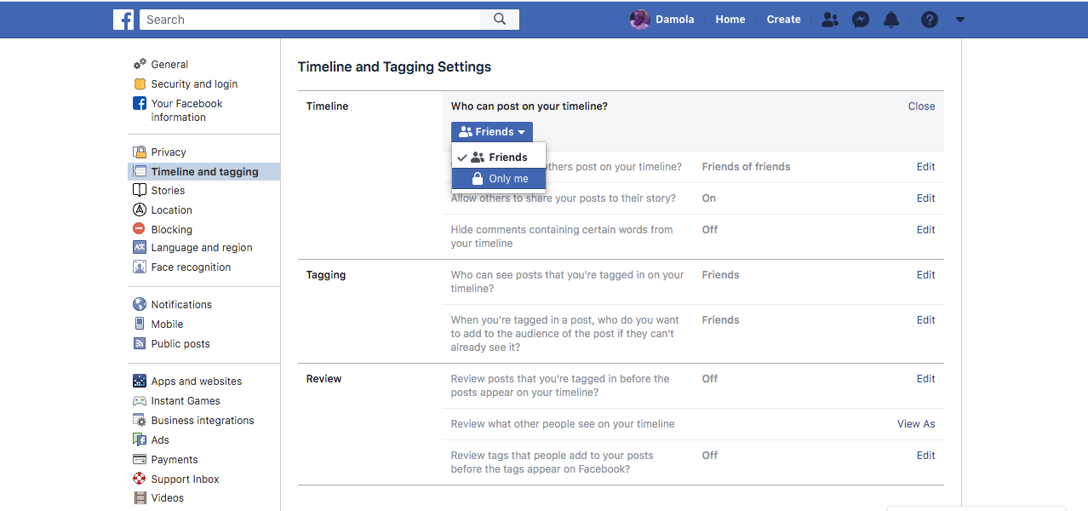Edit the share posts to story setting

[x=926, y=198]
